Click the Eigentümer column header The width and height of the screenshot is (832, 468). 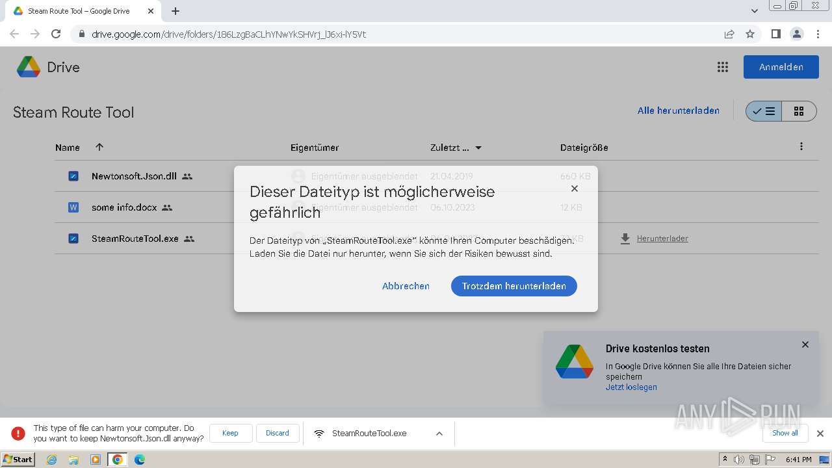[315, 148]
